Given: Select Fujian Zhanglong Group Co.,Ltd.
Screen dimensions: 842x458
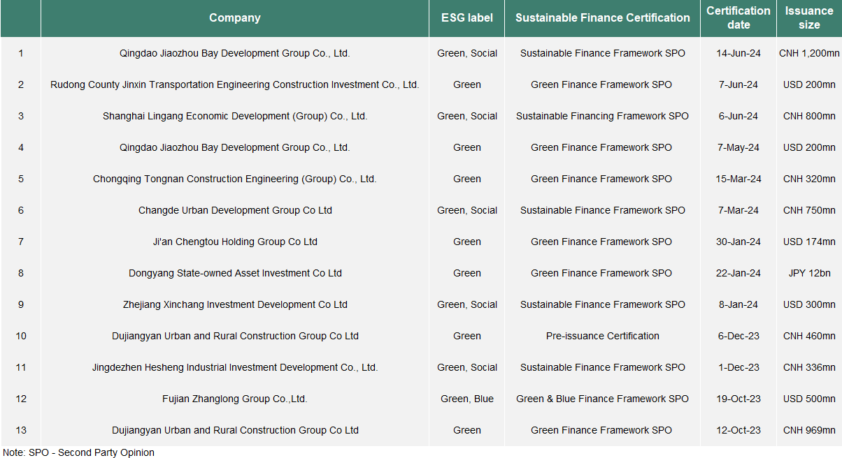Looking at the screenshot, I should (x=235, y=399).
